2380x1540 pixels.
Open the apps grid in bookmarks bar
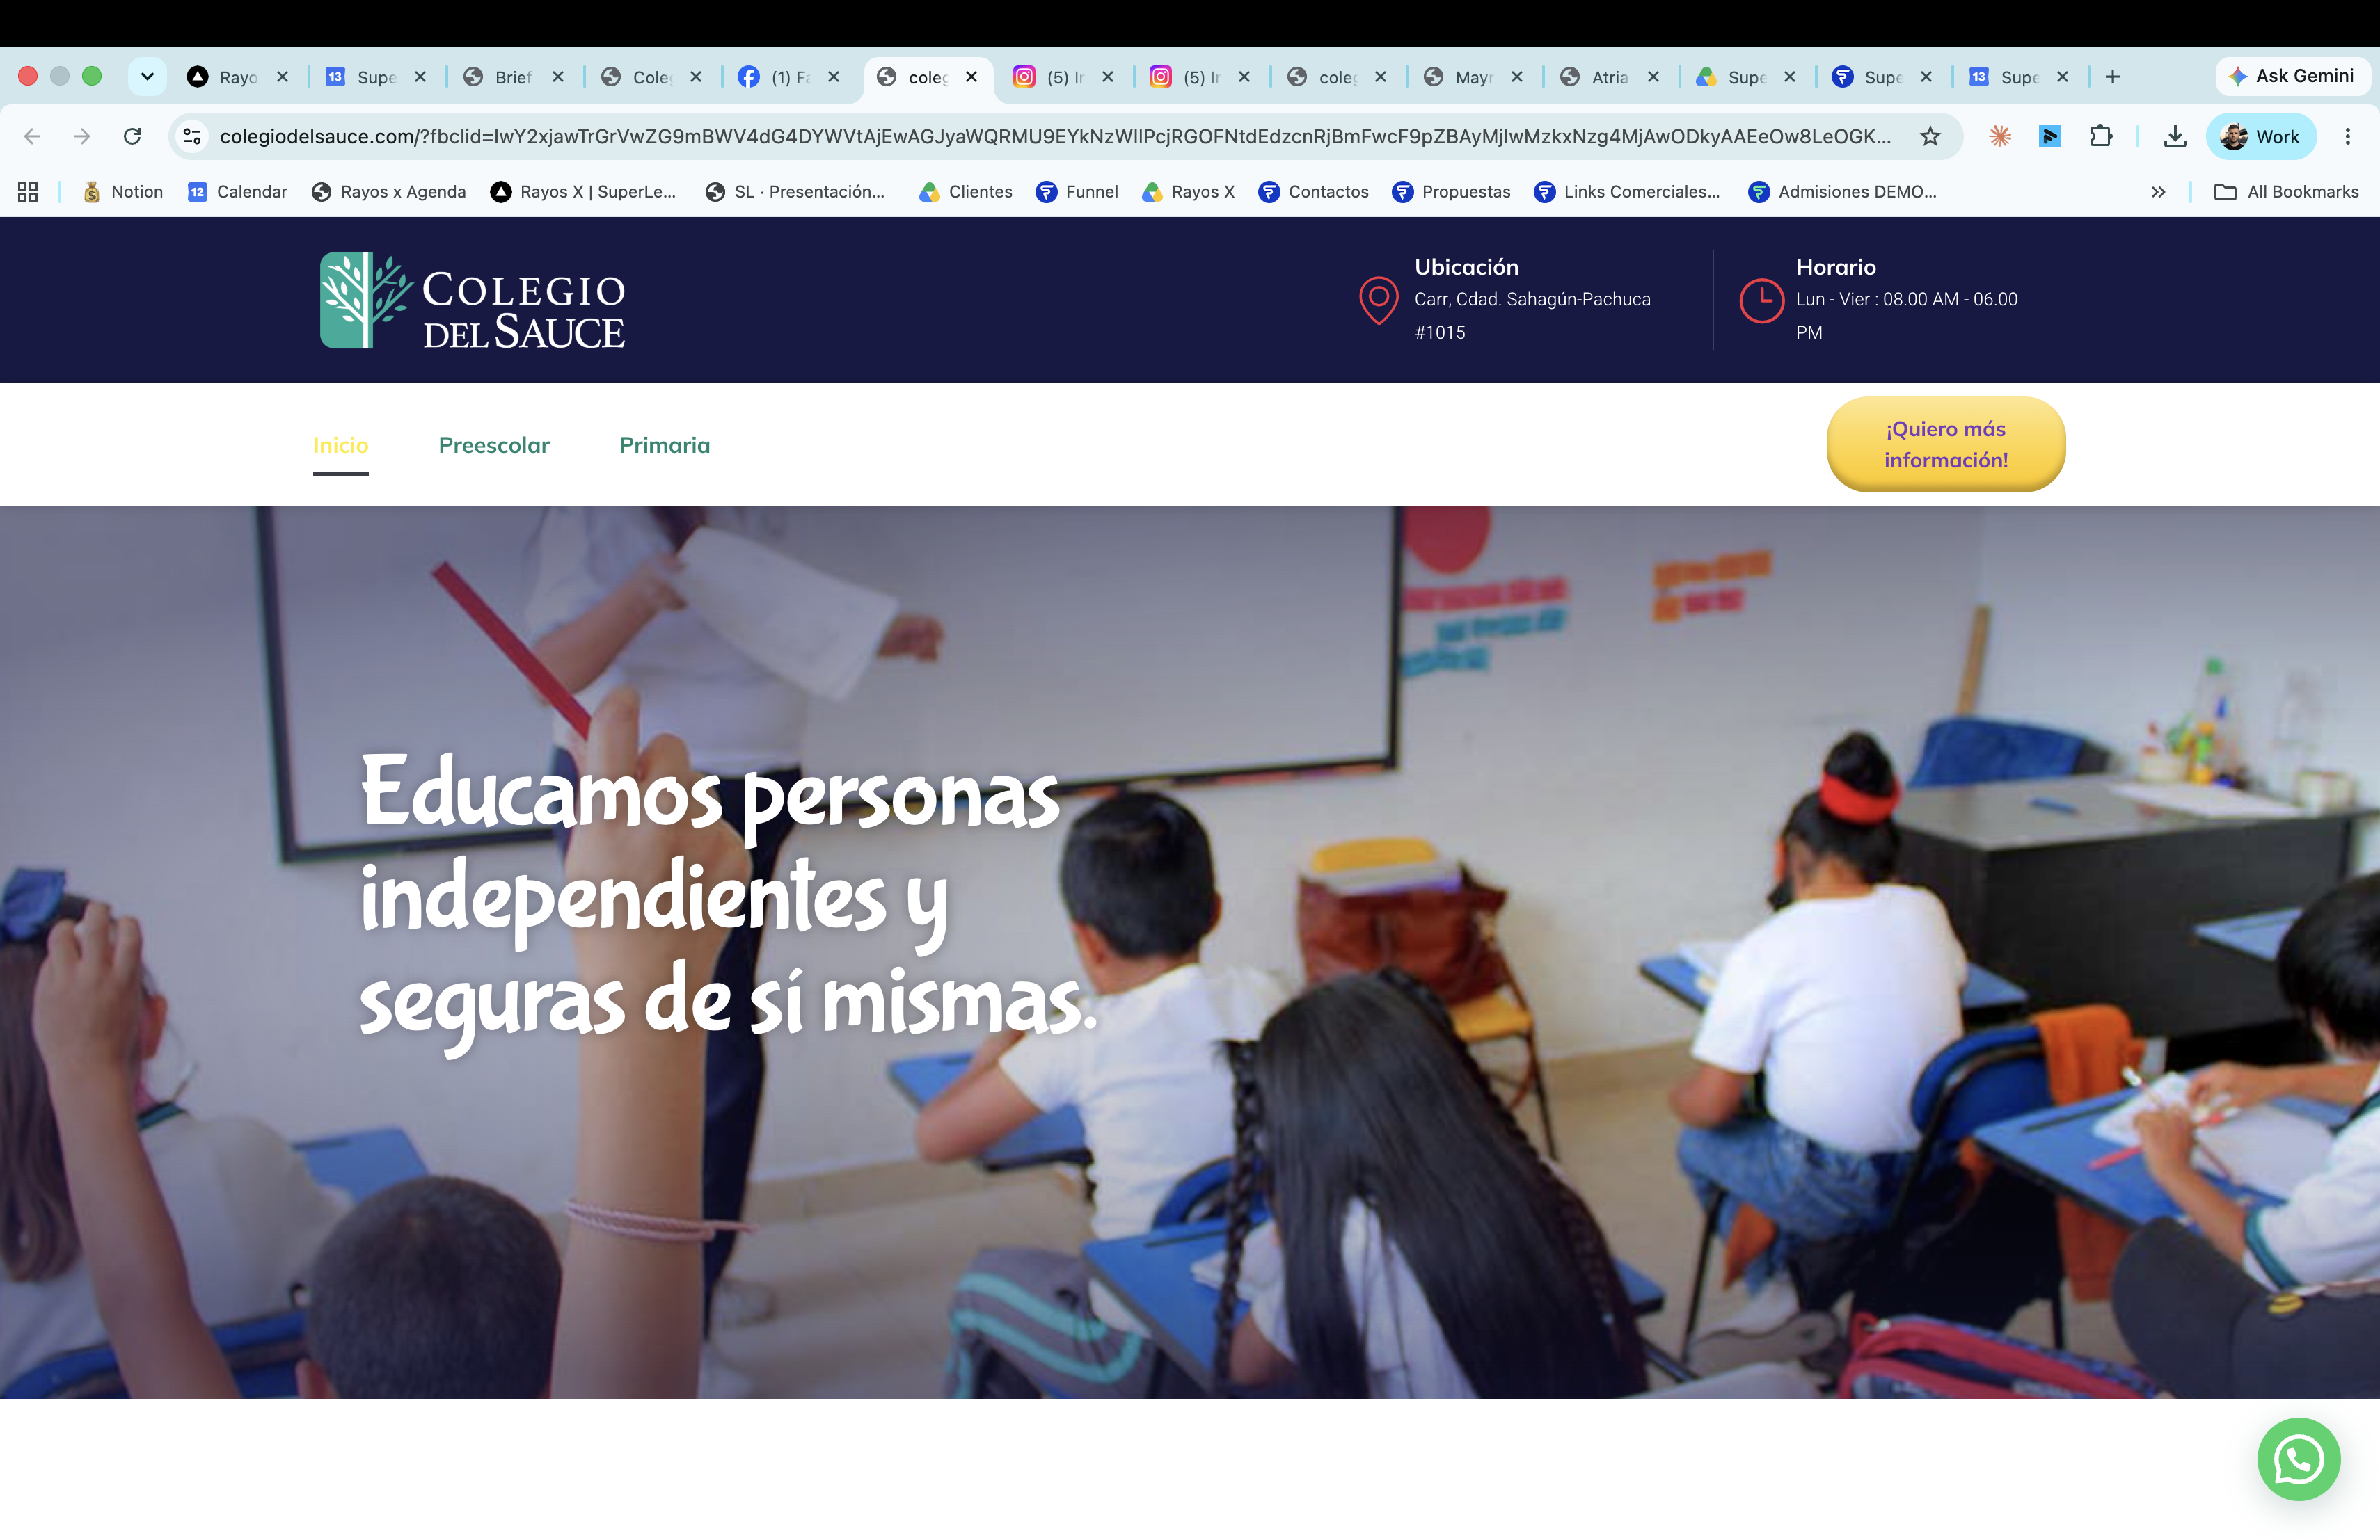tap(28, 192)
